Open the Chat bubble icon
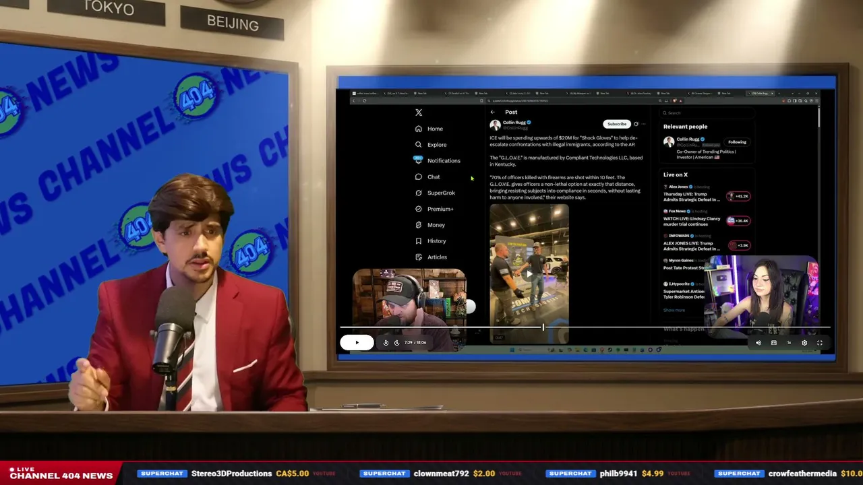Viewport: 863px width, 485px height. [x=419, y=176]
